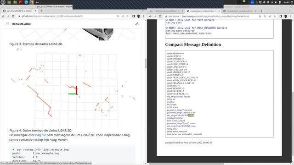Click the red app launcher in top panel
The image size is (294, 165).
(x=21, y=2)
